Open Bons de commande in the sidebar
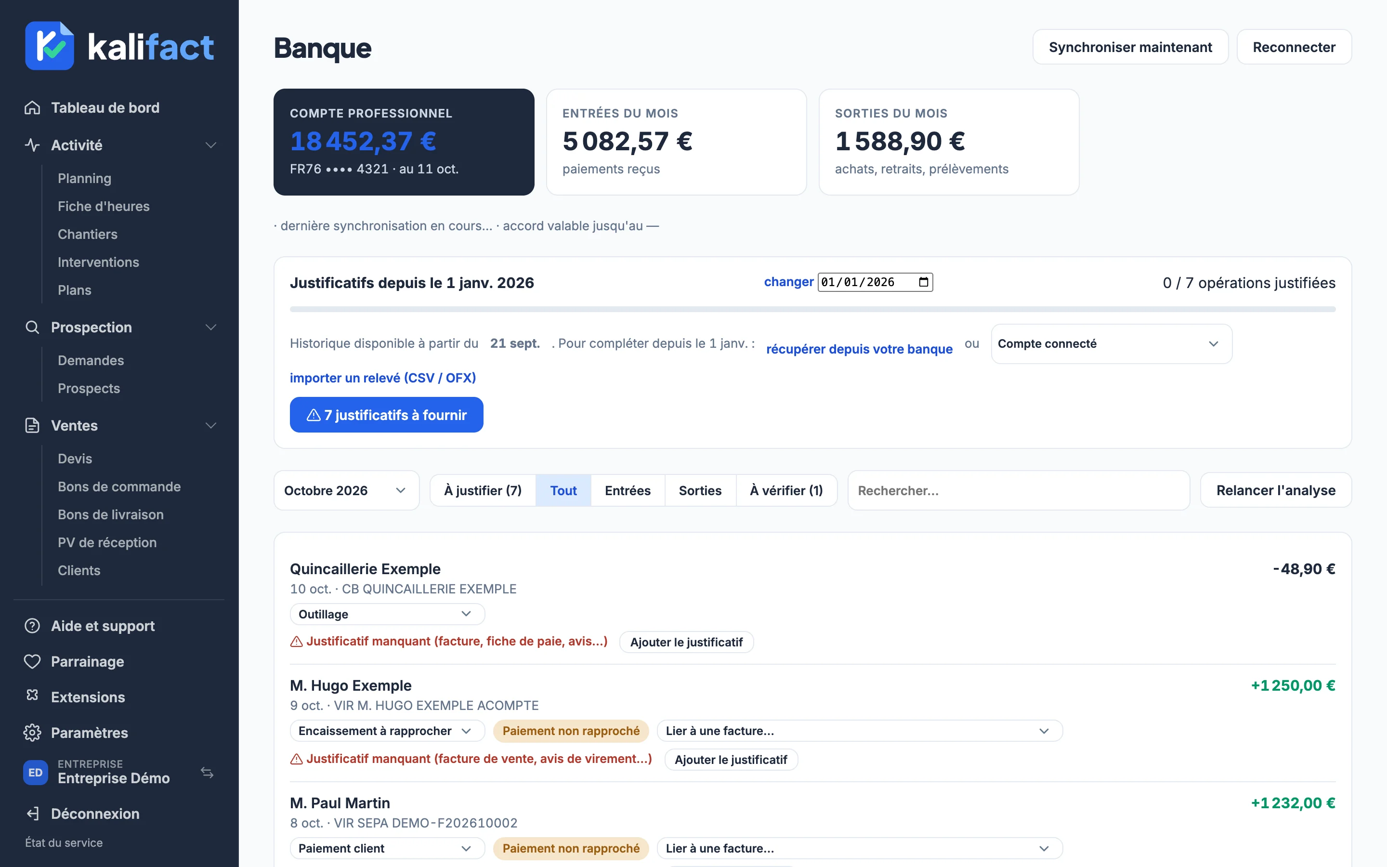1387x867 pixels. [x=118, y=487]
